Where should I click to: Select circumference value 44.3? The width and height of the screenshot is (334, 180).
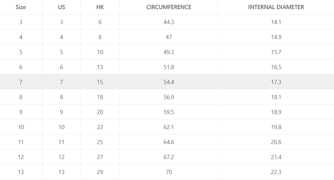(169, 22)
